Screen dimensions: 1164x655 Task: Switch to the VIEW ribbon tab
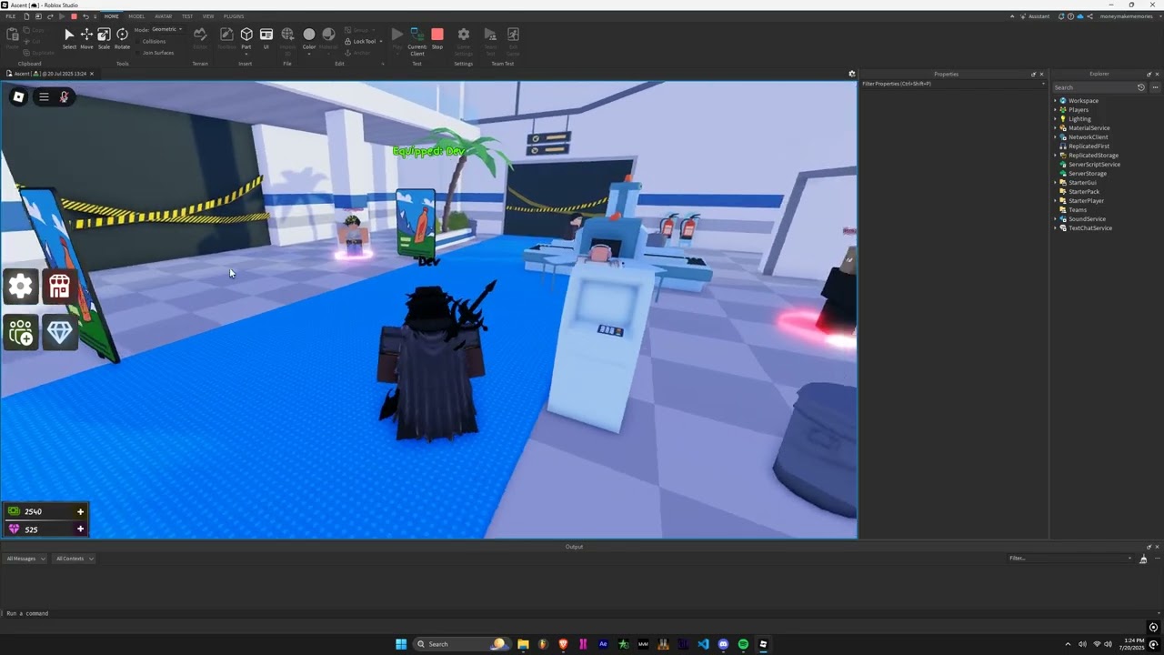(x=208, y=16)
